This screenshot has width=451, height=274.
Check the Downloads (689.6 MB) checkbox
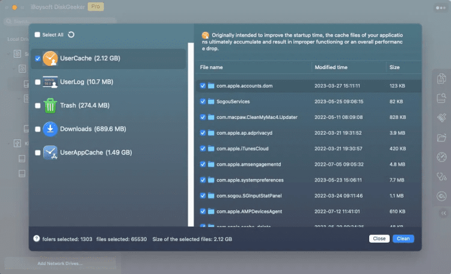pyautogui.click(x=38, y=129)
